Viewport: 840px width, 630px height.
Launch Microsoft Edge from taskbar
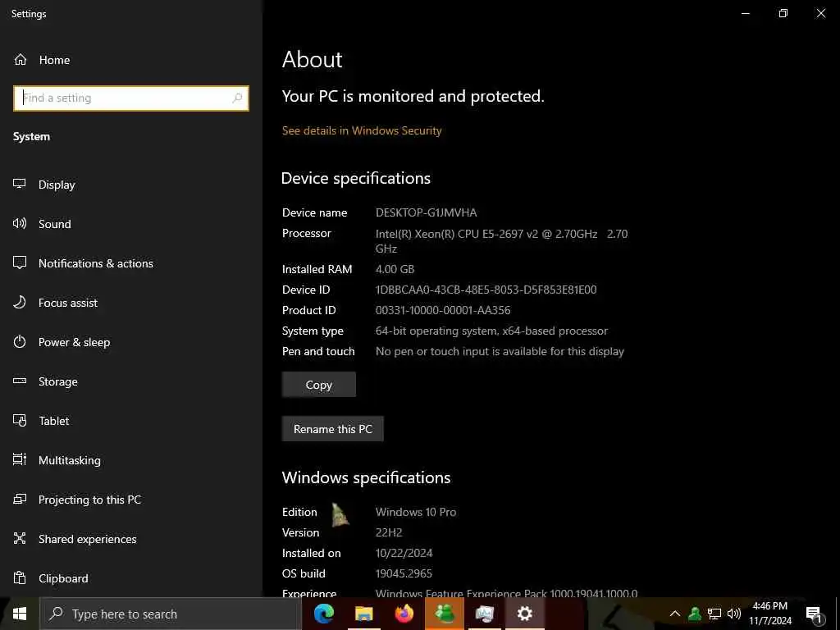(x=324, y=614)
